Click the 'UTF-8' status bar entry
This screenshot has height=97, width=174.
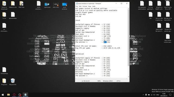click(119, 81)
